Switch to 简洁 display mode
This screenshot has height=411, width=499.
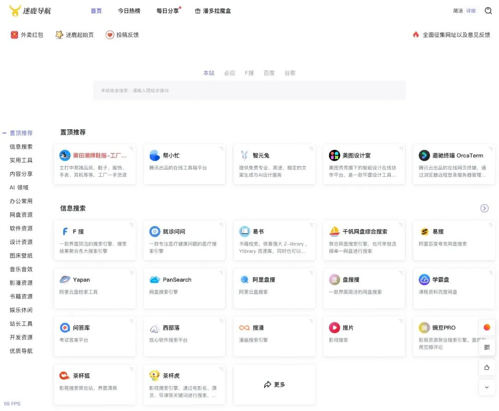458,11
